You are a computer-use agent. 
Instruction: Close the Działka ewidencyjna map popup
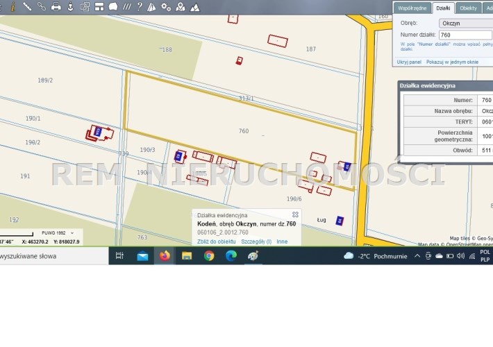(x=295, y=215)
